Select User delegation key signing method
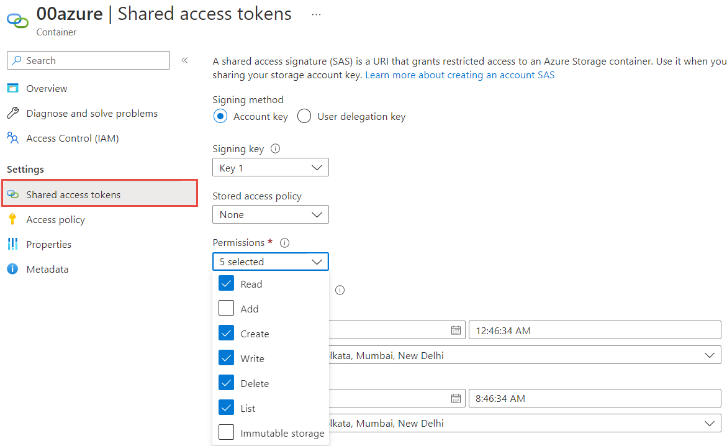The height and width of the screenshot is (446, 727). (304, 116)
